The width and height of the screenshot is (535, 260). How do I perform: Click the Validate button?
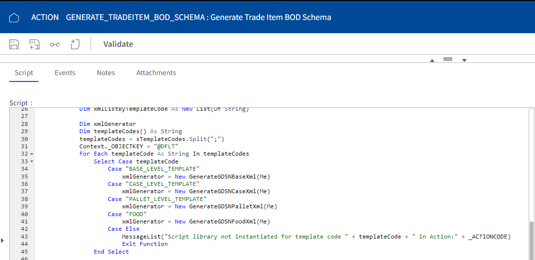click(118, 44)
